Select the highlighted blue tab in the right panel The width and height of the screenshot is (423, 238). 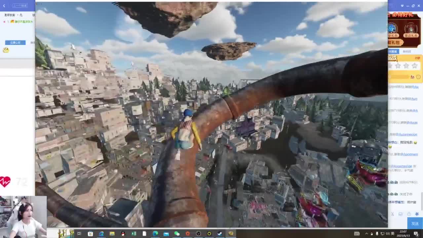[x=393, y=52]
